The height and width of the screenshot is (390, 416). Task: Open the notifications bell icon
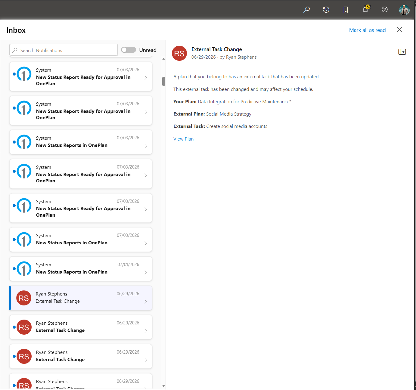click(365, 10)
